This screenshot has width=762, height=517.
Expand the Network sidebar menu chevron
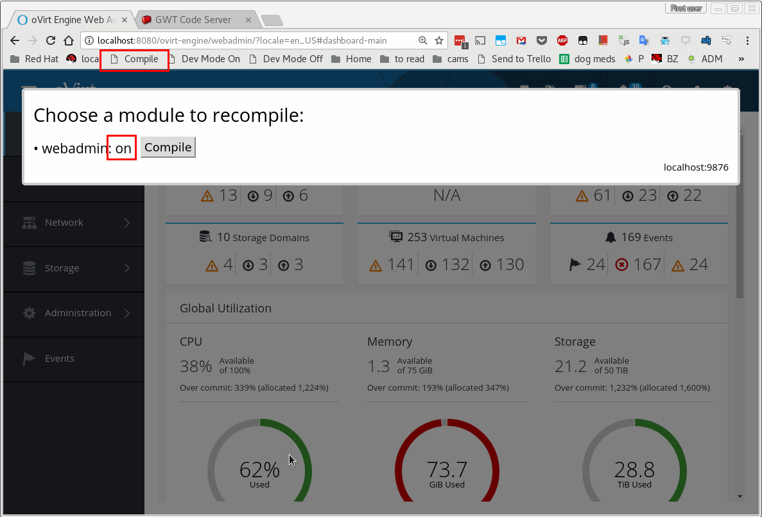click(x=127, y=223)
